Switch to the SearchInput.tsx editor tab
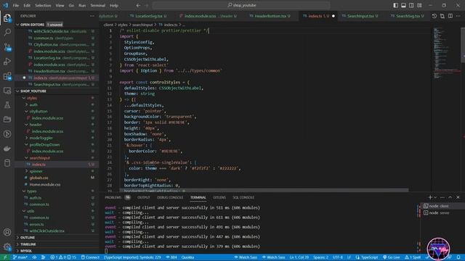The width and height of the screenshot is (465, 261). coord(360,16)
